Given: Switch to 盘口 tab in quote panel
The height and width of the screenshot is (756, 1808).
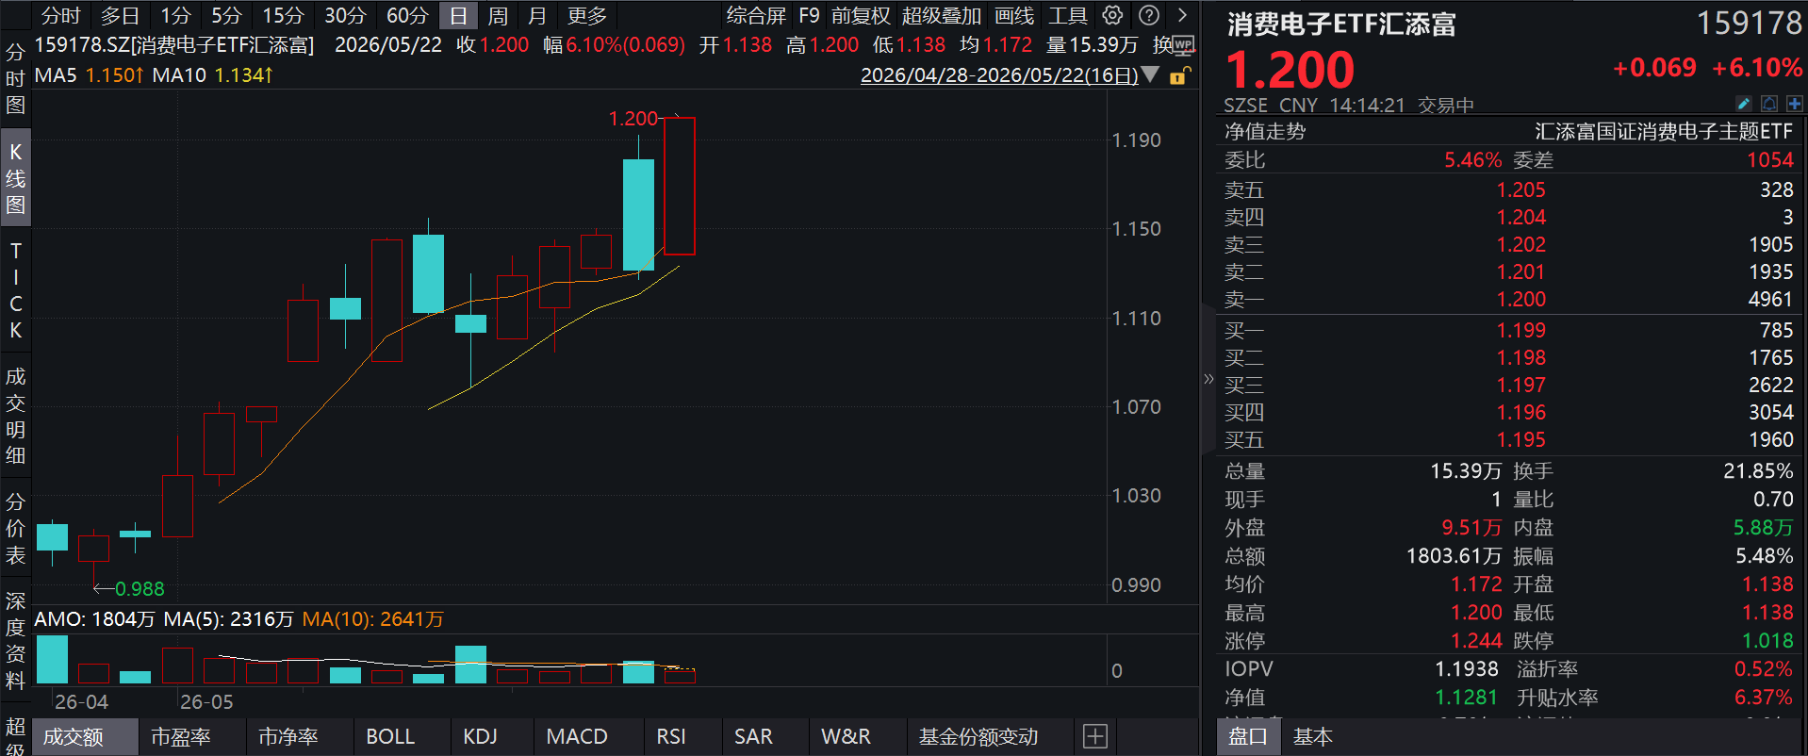Looking at the screenshot, I should 1247,736.
